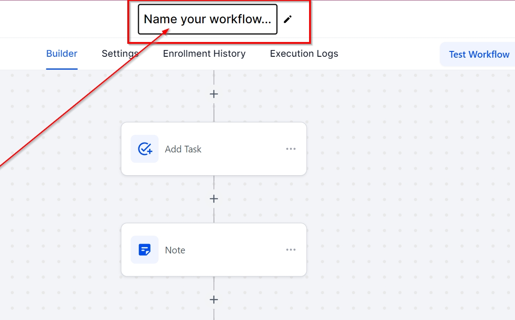Image resolution: width=515 pixels, height=320 pixels.
Task: View the Enrollment History tab
Action: pyautogui.click(x=204, y=54)
